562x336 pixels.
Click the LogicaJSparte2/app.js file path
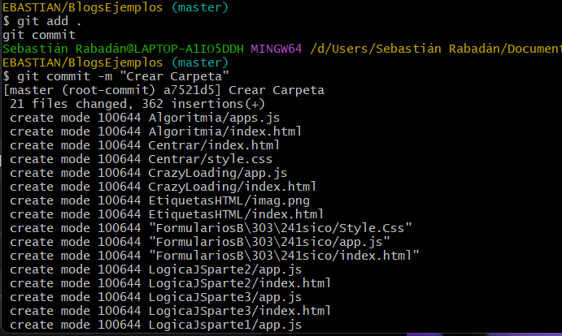pos(224,269)
